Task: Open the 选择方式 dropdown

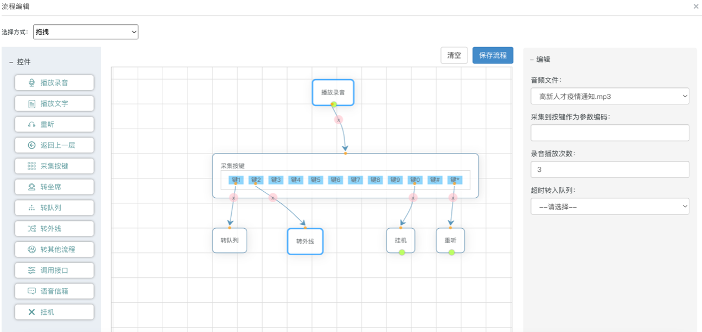Action: 86,32
